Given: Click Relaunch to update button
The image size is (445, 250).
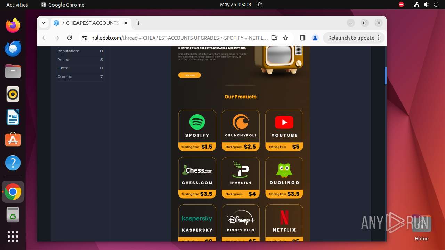Looking at the screenshot, I should tap(354, 38).
